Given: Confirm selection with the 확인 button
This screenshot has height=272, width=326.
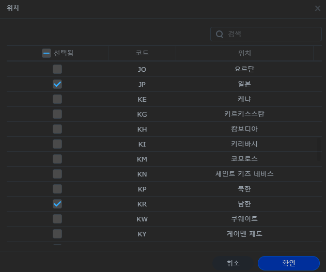Looking at the screenshot, I should (x=288, y=263).
